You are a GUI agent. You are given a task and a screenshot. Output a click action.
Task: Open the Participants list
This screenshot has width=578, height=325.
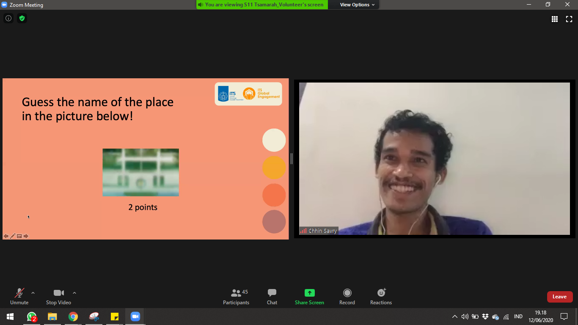[236, 297]
